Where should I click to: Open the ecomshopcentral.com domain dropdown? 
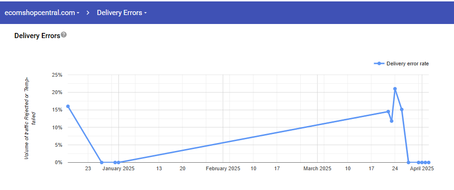tap(42, 13)
